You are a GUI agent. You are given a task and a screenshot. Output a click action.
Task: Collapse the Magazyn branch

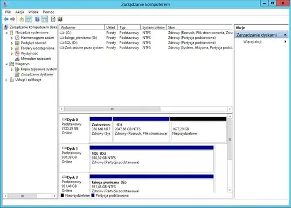coord(6,64)
